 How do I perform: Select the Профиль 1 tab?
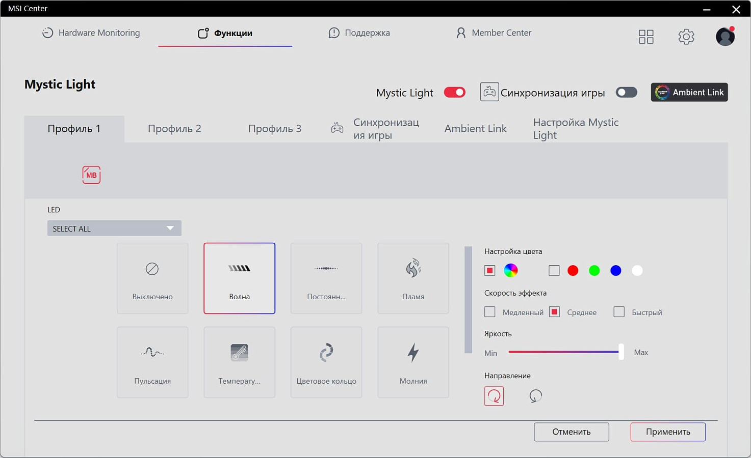(x=74, y=129)
